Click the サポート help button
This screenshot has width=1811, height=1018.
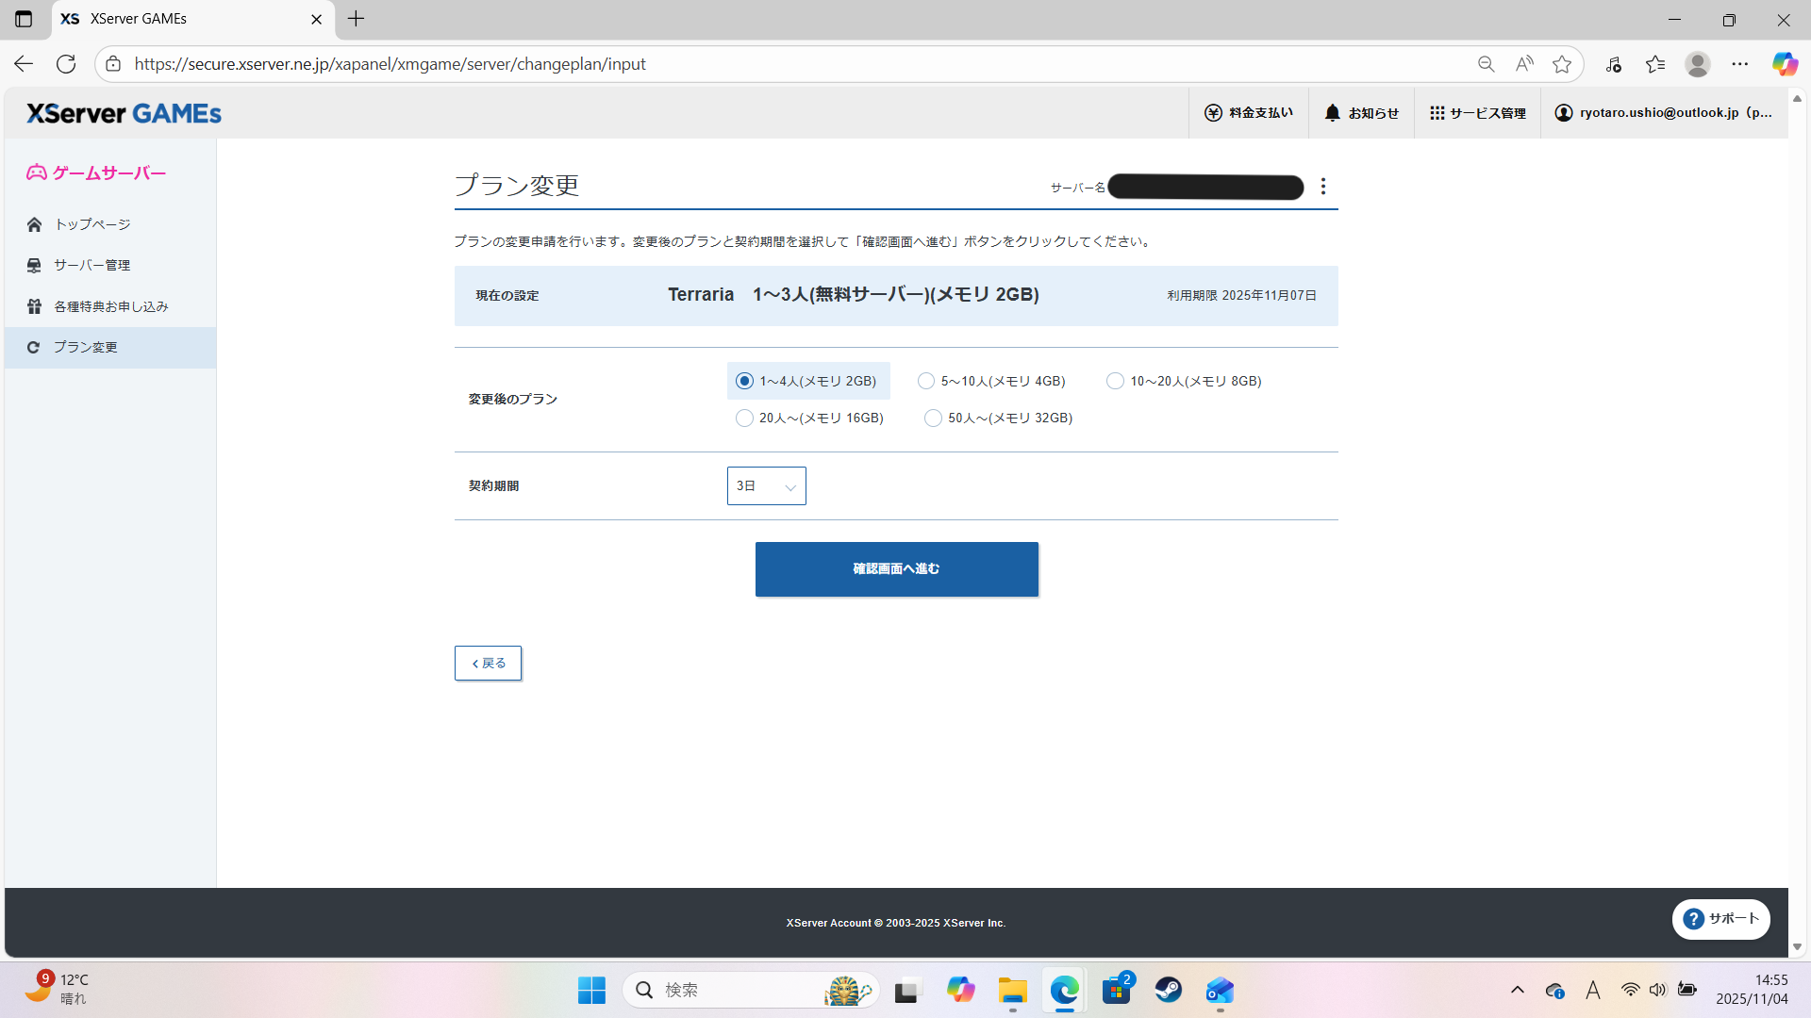(1720, 918)
